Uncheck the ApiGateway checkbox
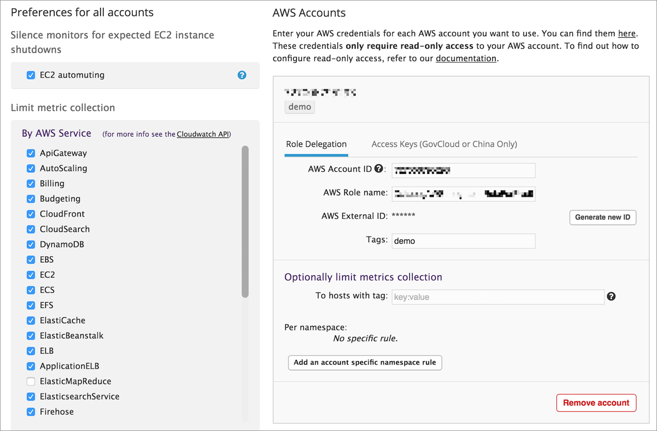Image resolution: width=657 pixels, height=431 pixels. tap(31, 153)
